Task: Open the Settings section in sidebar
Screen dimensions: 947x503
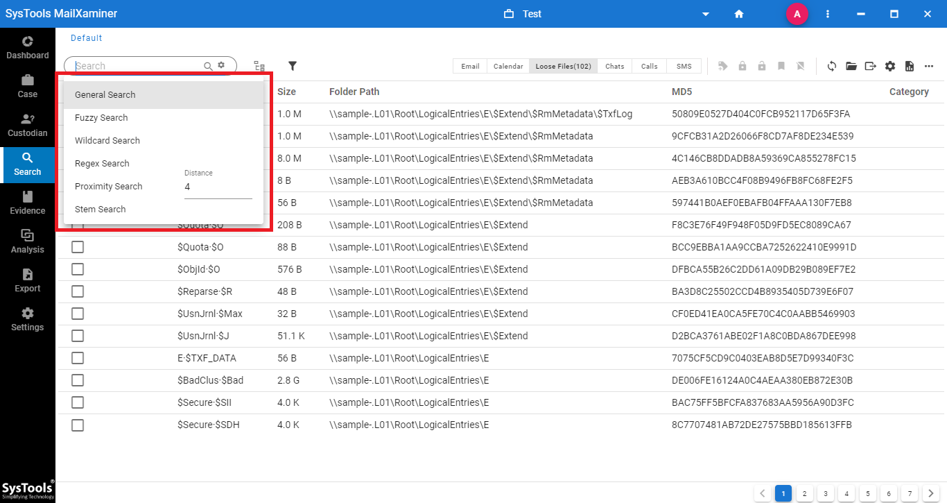Action: [x=28, y=319]
